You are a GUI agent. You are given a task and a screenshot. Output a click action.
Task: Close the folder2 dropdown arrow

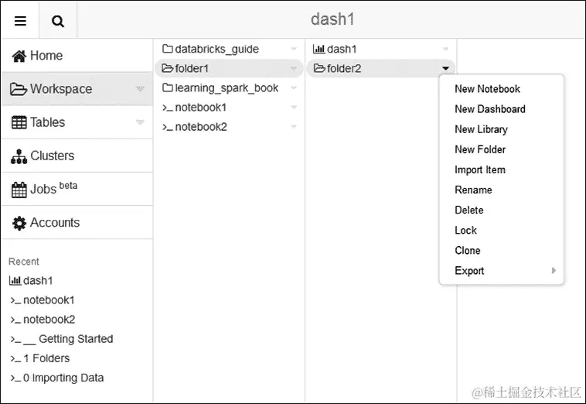tap(445, 68)
